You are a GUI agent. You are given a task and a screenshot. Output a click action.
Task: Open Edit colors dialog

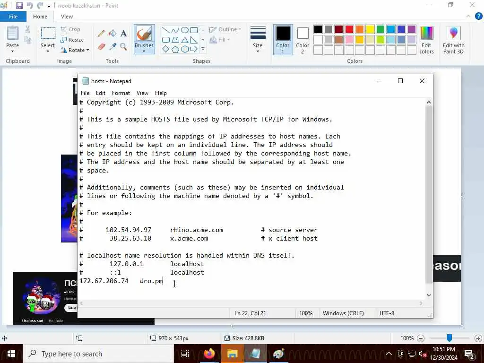[x=426, y=40]
